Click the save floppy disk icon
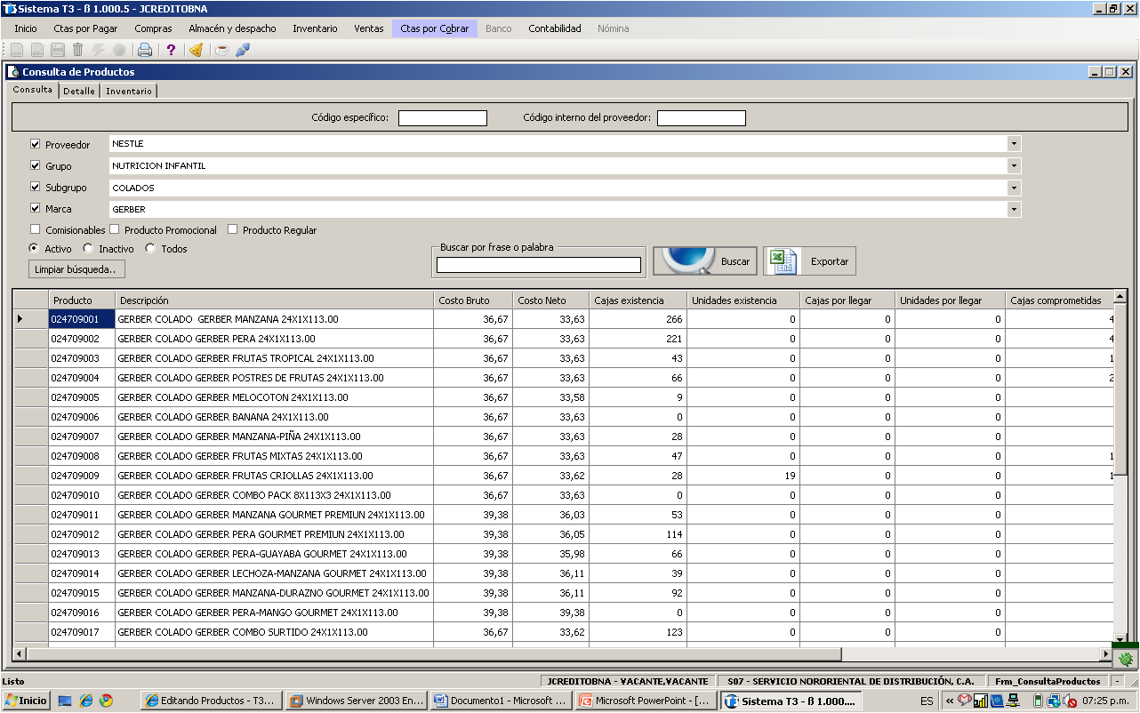Image resolution: width=1140 pixels, height=713 pixels. coord(58,50)
